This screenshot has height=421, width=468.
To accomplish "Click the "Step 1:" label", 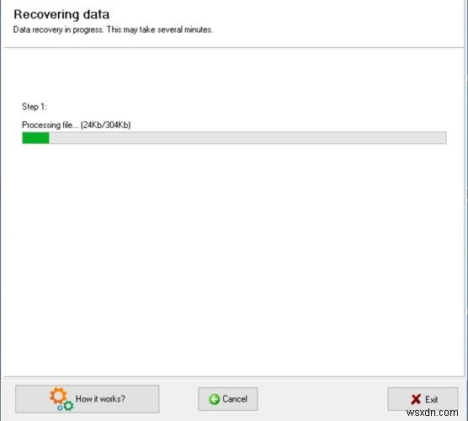I will point(35,107).
